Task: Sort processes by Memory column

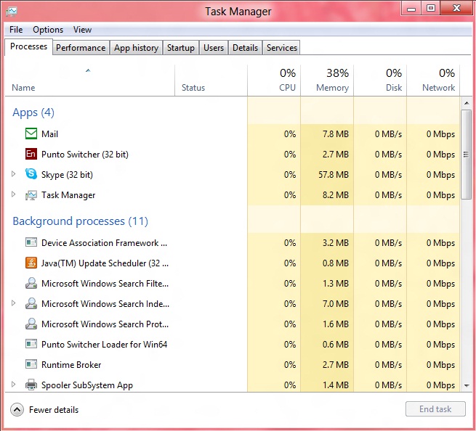Action: pyautogui.click(x=327, y=81)
